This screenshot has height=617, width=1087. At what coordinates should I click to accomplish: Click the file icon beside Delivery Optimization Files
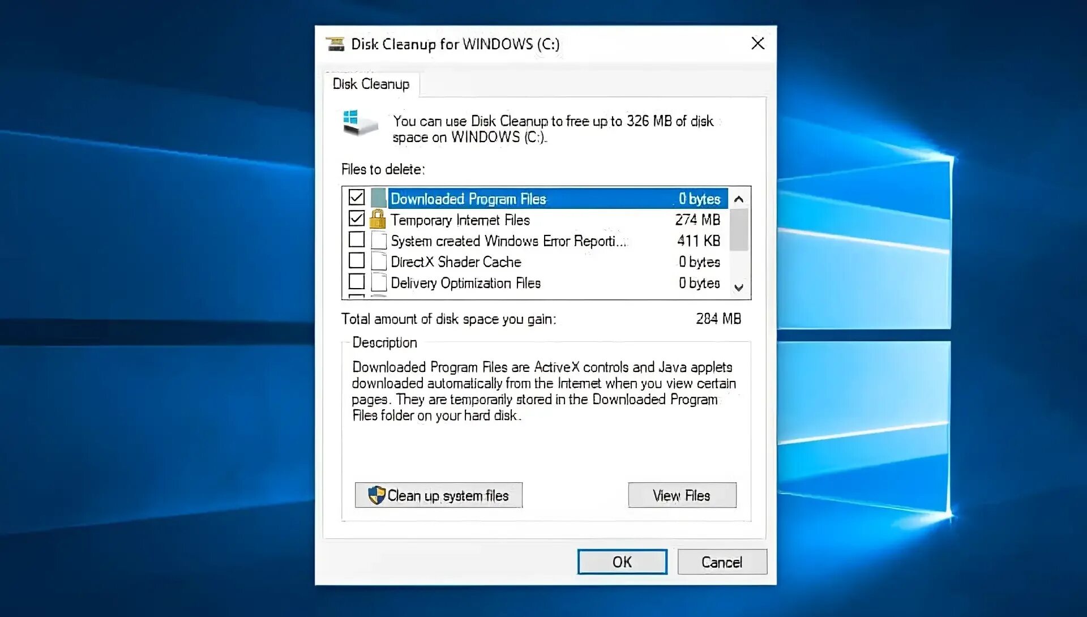(379, 282)
